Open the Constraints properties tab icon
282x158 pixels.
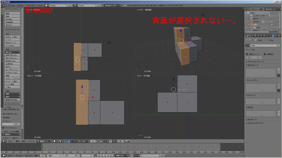tap(267, 36)
